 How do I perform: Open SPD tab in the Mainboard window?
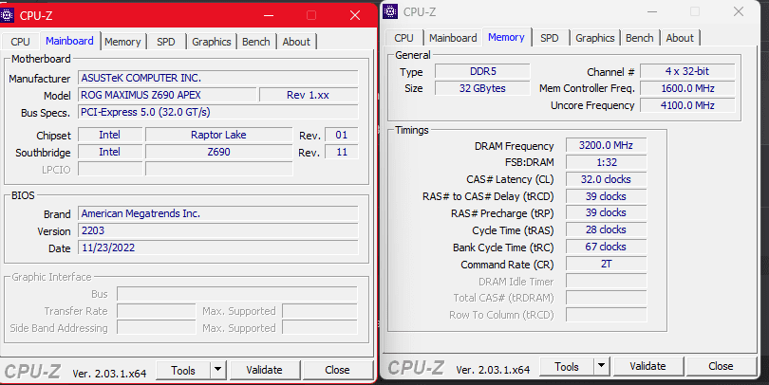click(166, 42)
